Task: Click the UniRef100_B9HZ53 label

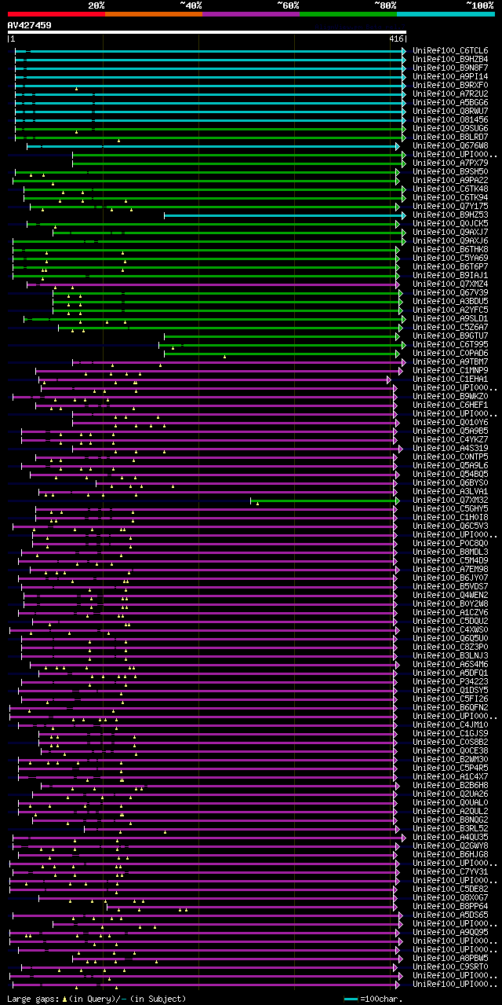Action: pyautogui.click(x=449, y=215)
